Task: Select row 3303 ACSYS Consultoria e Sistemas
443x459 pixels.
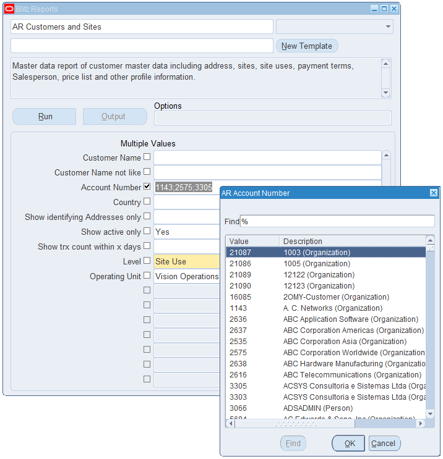Action: click(325, 397)
